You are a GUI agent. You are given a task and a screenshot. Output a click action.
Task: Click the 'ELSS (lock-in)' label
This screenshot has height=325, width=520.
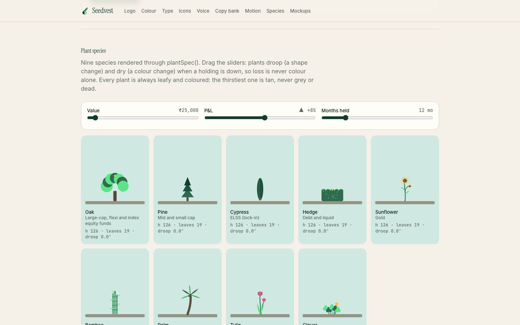coord(245,218)
